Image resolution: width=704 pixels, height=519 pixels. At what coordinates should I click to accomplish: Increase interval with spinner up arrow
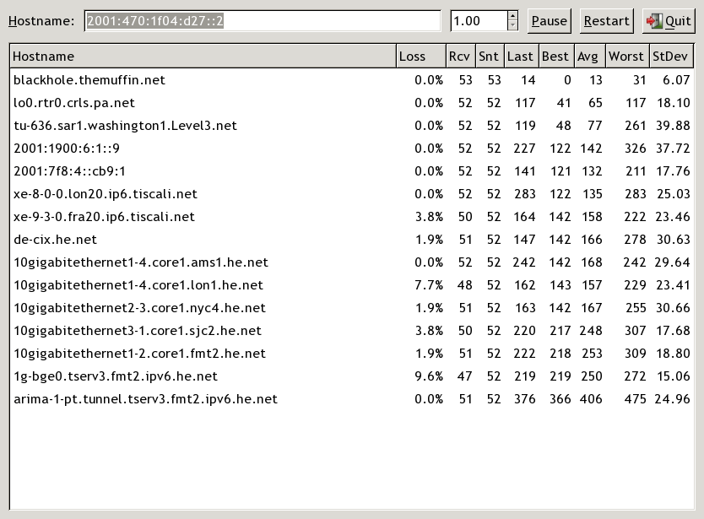tap(512, 16)
